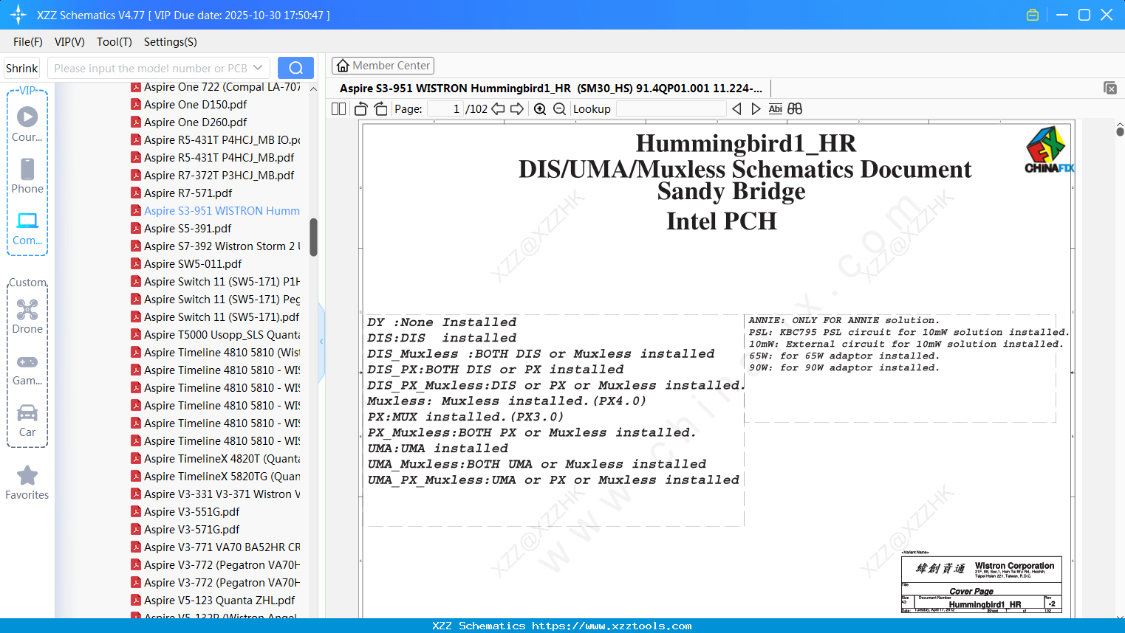Image resolution: width=1125 pixels, height=633 pixels.
Task: Rotate page clockwise
Action: (380, 108)
